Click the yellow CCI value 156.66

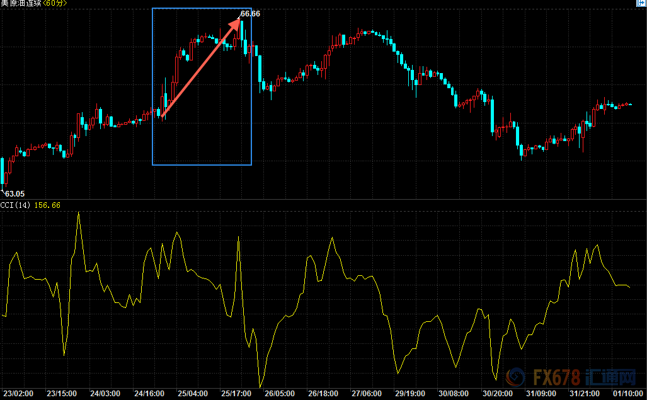[x=47, y=205]
